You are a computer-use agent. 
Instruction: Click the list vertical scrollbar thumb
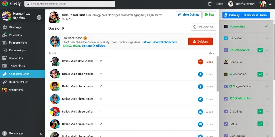218,74
